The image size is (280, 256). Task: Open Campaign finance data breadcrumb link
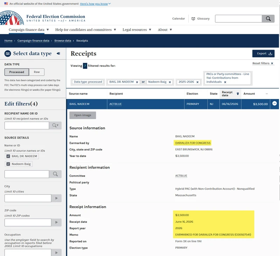coord(33,41)
